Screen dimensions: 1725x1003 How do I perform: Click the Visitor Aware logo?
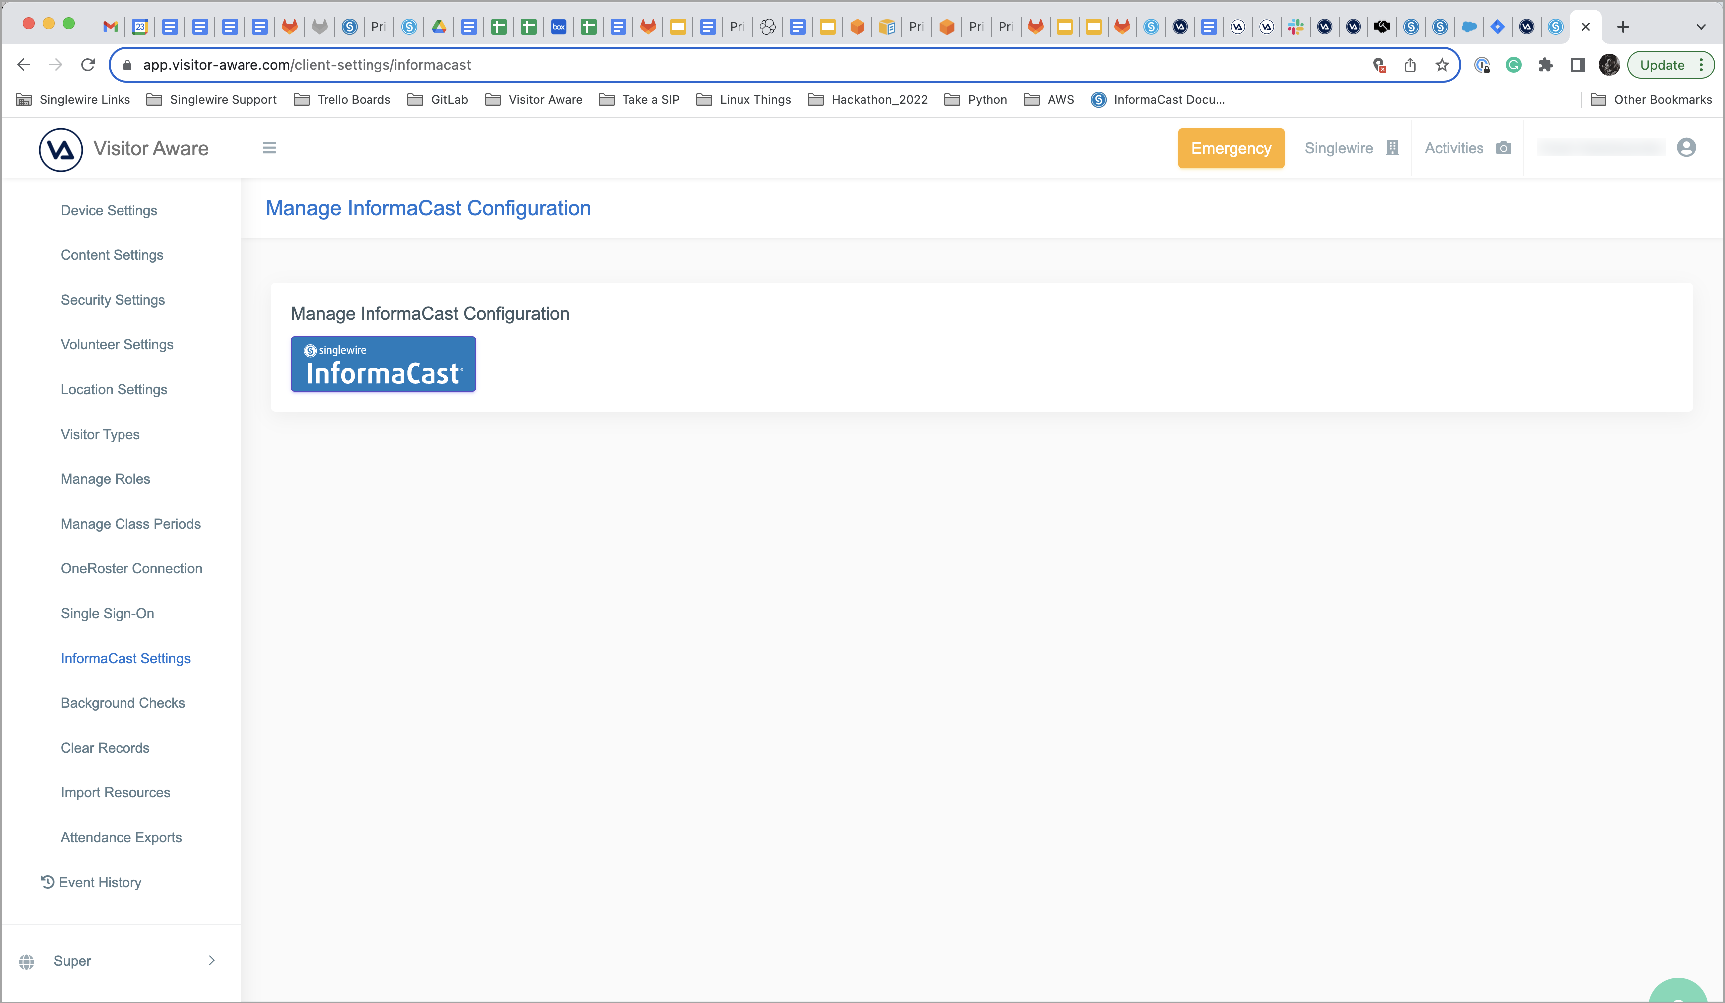coord(61,149)
